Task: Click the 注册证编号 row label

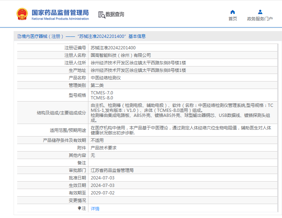Action: [x=75, y=48]
